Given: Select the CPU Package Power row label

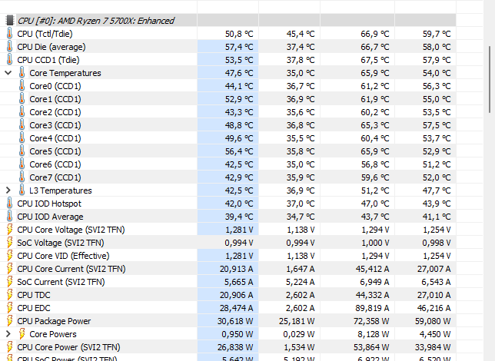Looking at the screenshot, I should 54,321.
